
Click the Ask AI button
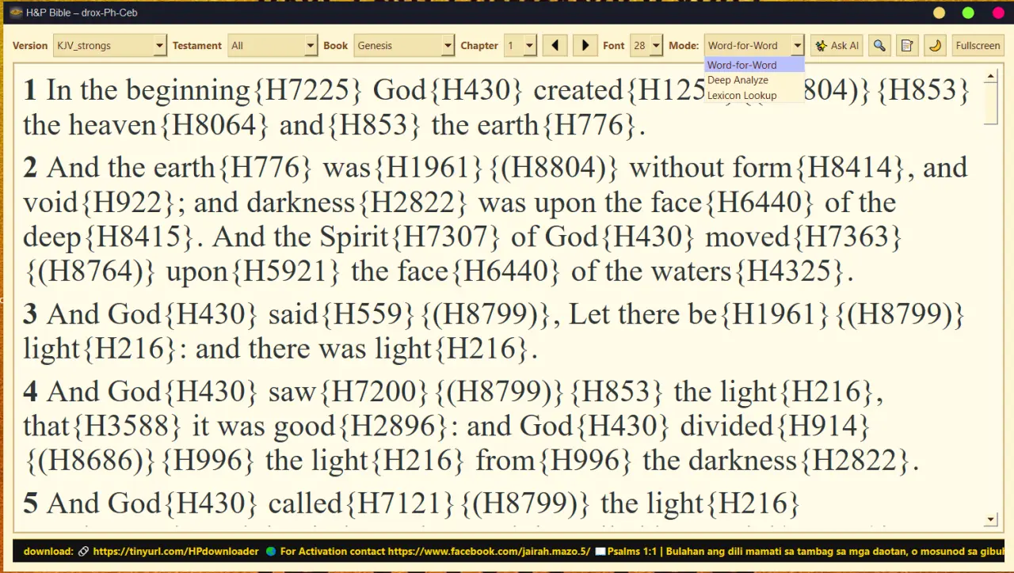coord(837,46)
